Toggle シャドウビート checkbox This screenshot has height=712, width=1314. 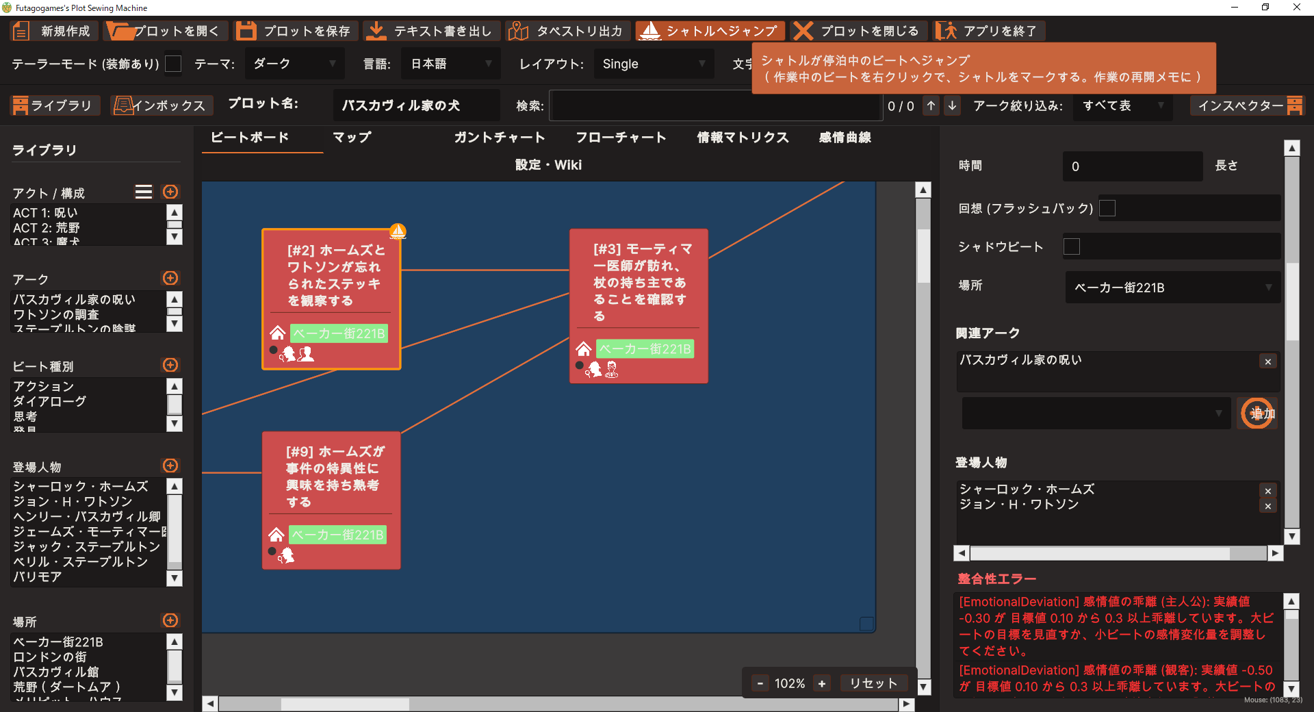coord(1072,246)
